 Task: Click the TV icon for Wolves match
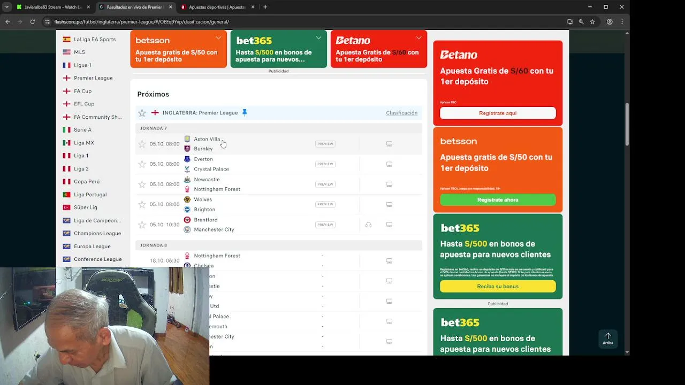389,204
